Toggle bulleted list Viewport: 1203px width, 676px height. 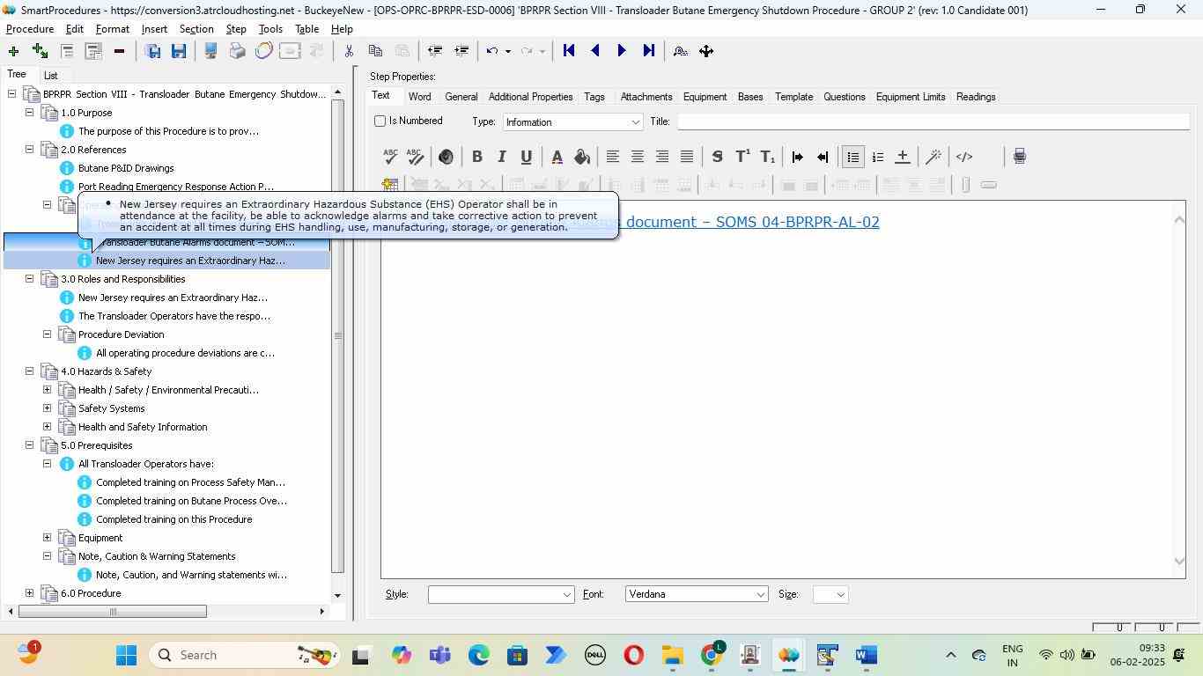point(852,157)
